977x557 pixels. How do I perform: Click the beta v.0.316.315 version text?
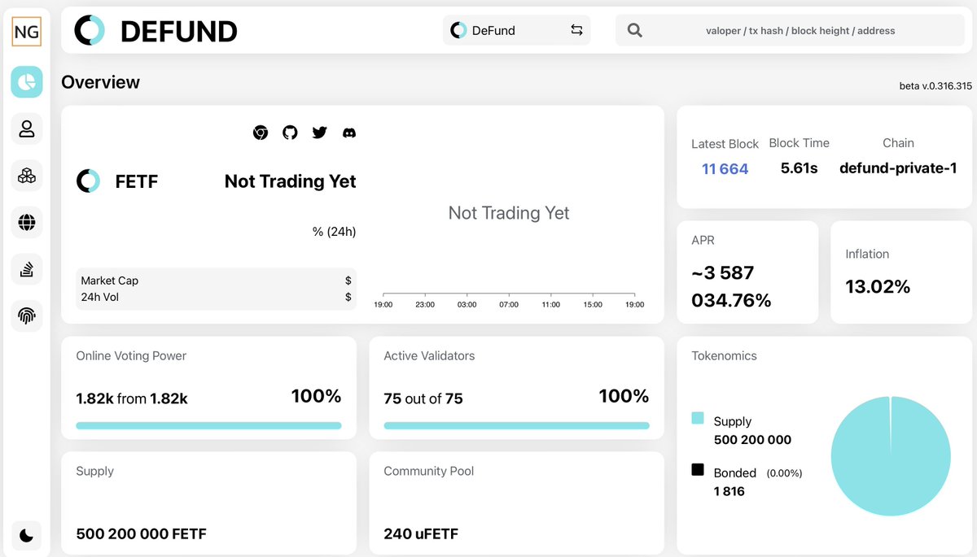pyautogui.click(x=935, y=85)
